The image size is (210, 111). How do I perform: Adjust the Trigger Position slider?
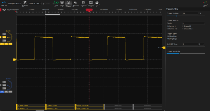pyautogui.click(x=186, y=16)
